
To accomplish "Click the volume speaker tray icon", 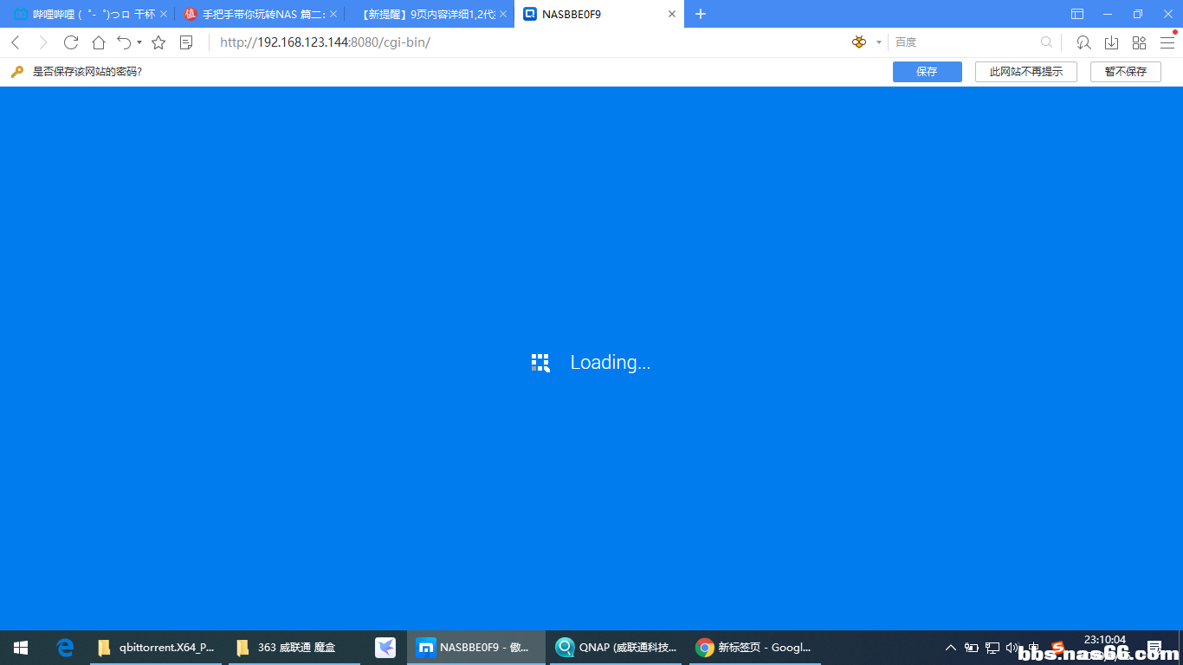I will click(x=1012, y=648).
